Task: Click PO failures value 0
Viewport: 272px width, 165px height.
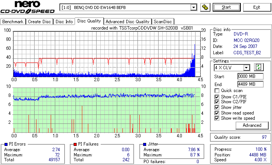Action: (198, 162)
